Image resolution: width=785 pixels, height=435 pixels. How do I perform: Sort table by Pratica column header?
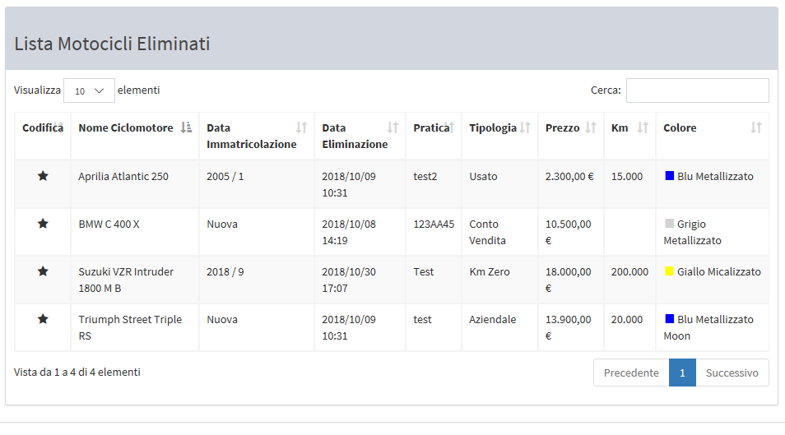[431, 127]
